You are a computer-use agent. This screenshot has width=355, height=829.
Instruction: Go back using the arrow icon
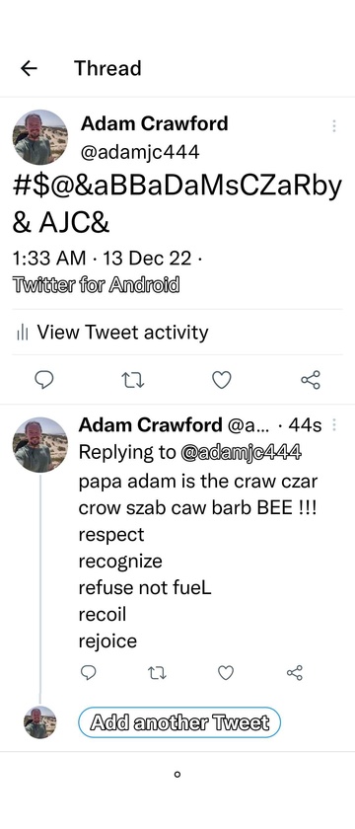click(x=29, y=68)
